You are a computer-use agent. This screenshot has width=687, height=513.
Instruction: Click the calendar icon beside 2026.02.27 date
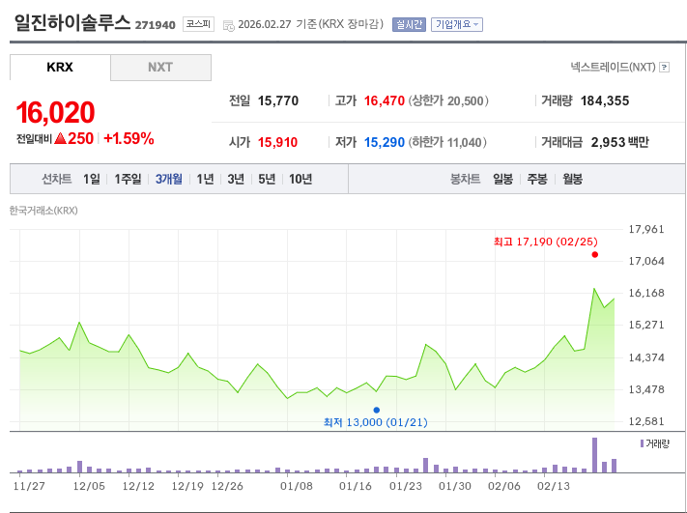(x=228, y=26)
